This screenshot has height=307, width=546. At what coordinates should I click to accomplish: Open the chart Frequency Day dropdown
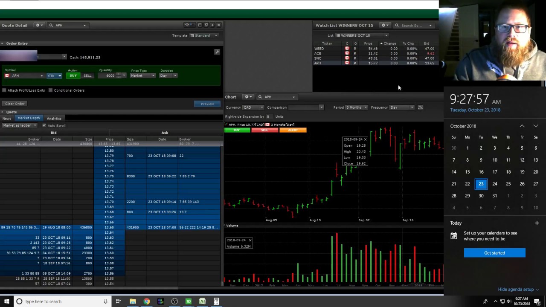pyautogui.click(x=401, y=107)
